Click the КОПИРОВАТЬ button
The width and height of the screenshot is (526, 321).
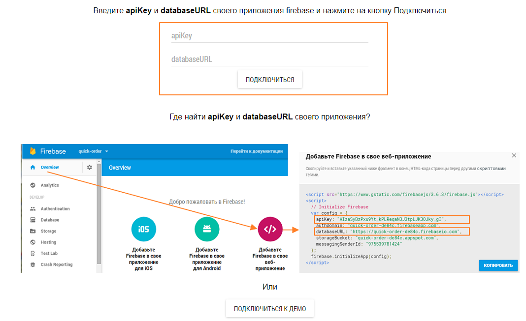click(x=498, y=265)
